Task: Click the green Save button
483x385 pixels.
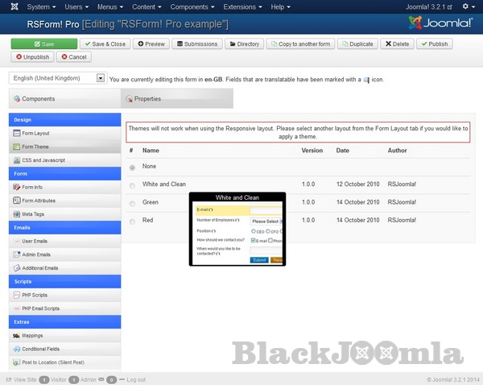Action: click(43, 44)
